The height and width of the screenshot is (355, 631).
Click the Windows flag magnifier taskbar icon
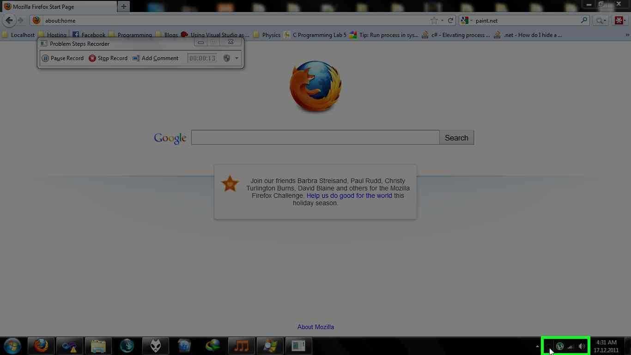pos(270,346)
